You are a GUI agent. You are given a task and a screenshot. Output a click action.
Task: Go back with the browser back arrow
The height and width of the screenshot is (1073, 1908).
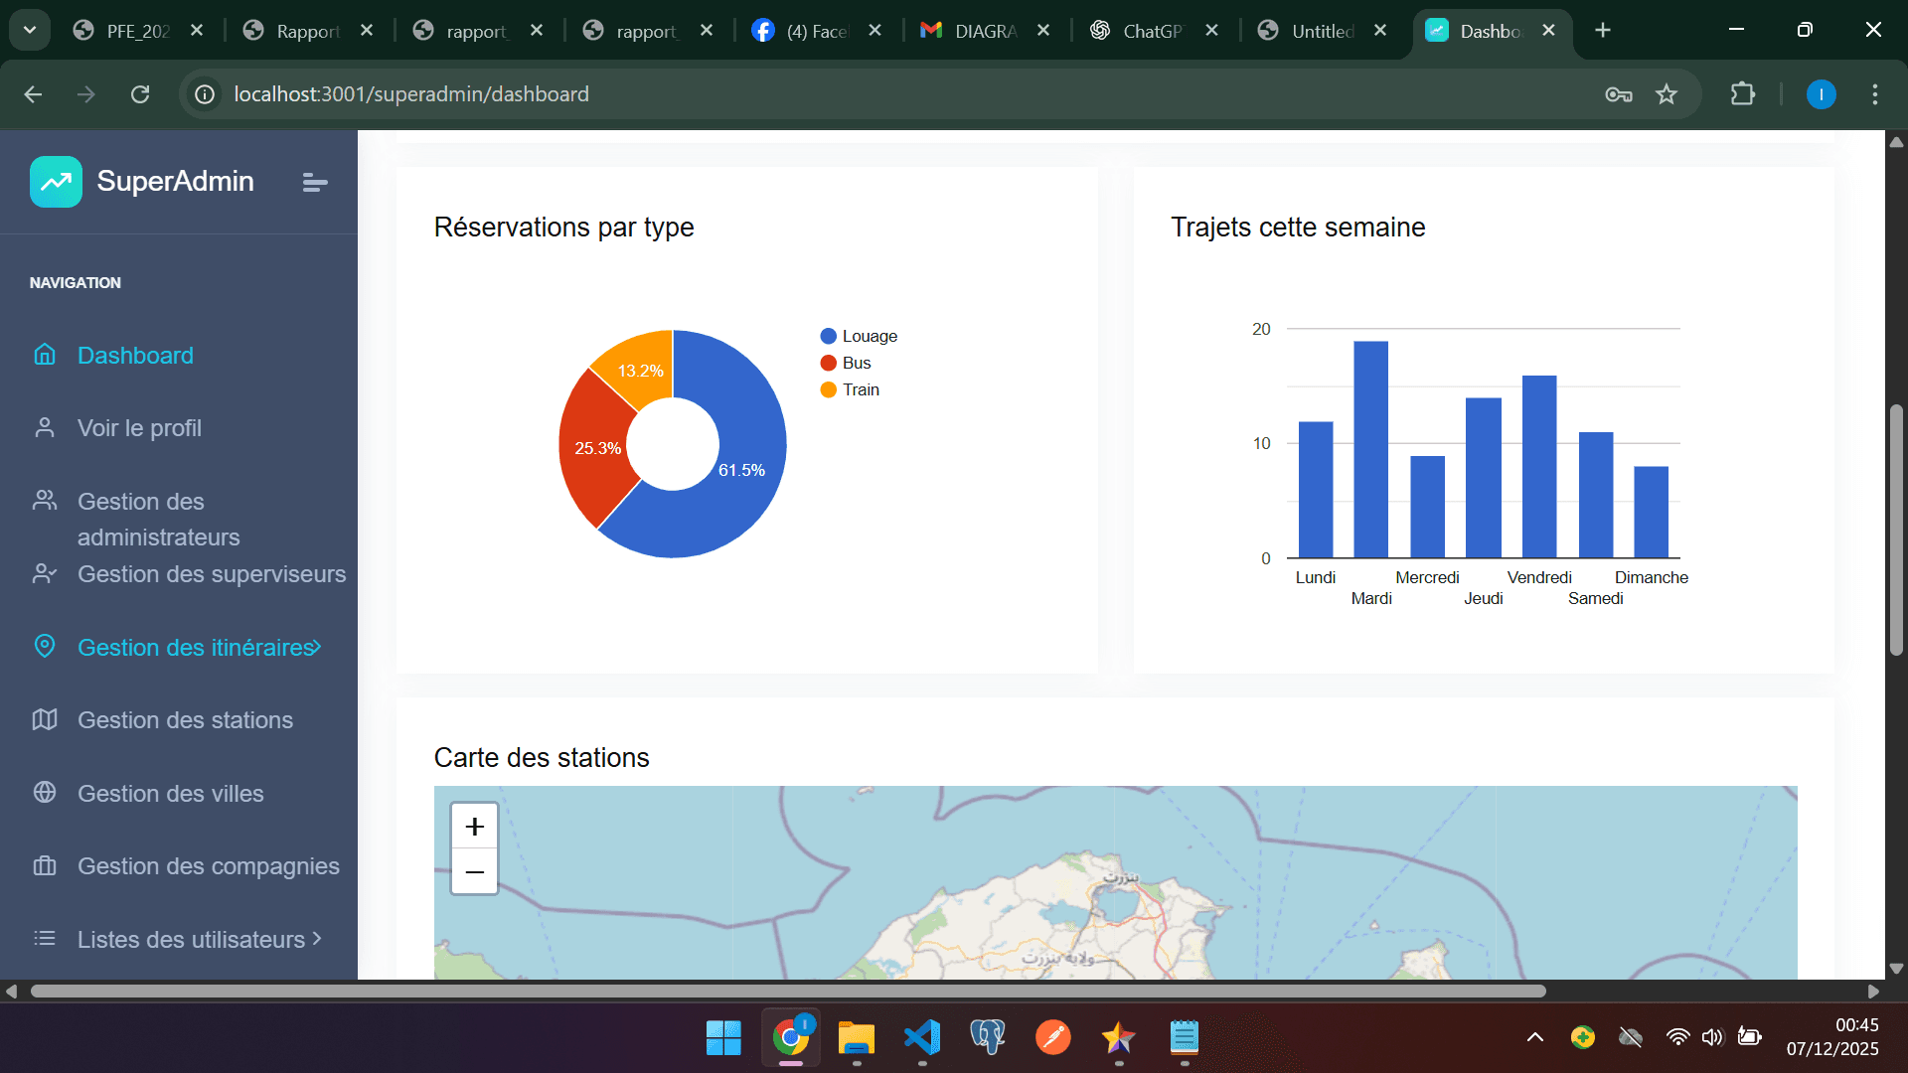pos(33,94)
